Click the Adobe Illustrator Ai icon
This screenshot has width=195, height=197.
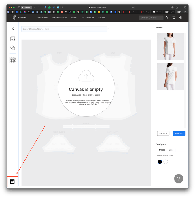[12, 181]
